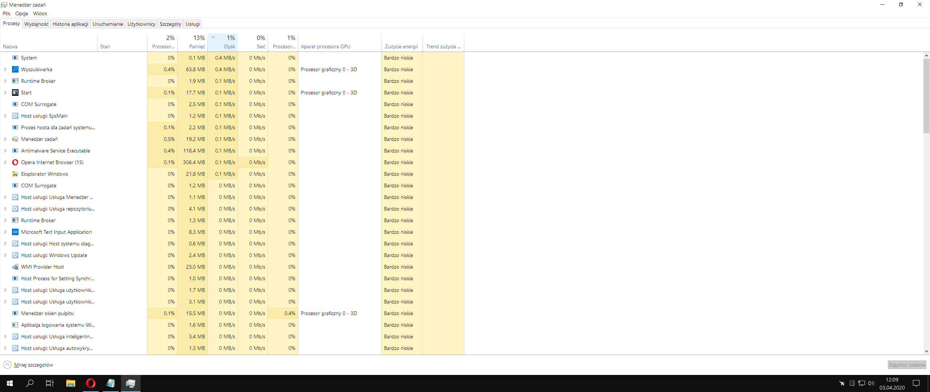Switch to Opera from the taskbar
This screenshot has height=392, width=930.
point(91,383)
